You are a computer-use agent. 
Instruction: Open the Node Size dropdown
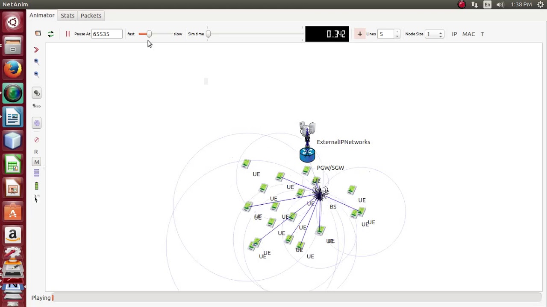(x=435, y=34)
